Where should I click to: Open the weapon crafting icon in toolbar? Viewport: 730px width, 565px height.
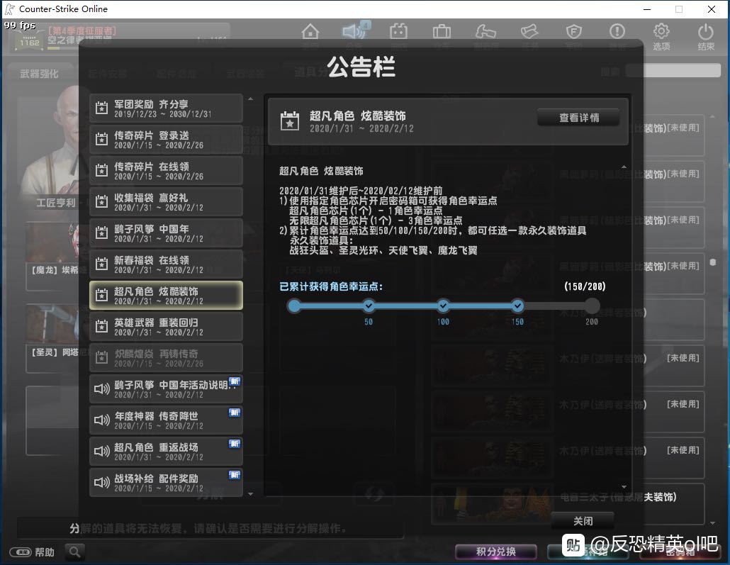click(x=485, y=32)
